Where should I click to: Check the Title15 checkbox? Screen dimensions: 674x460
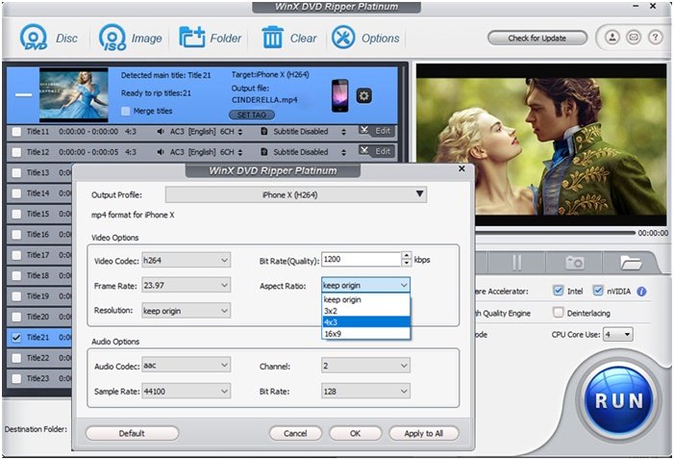16,214
